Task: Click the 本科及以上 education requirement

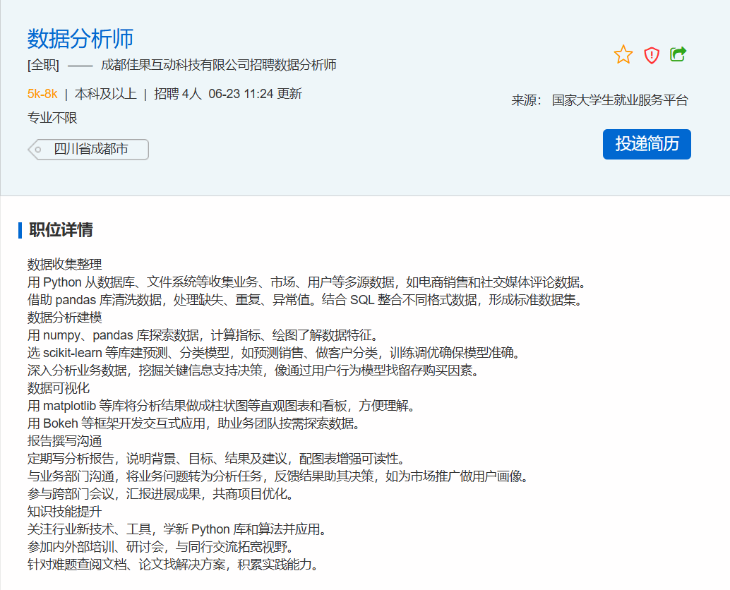Action: (106, 94)
